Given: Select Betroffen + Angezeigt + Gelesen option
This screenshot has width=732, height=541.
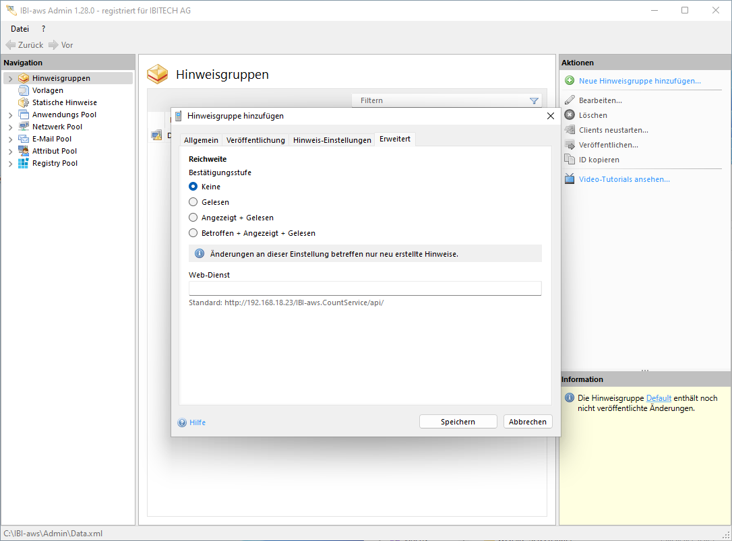Looking at the screenshot, I should click(193, 233).
